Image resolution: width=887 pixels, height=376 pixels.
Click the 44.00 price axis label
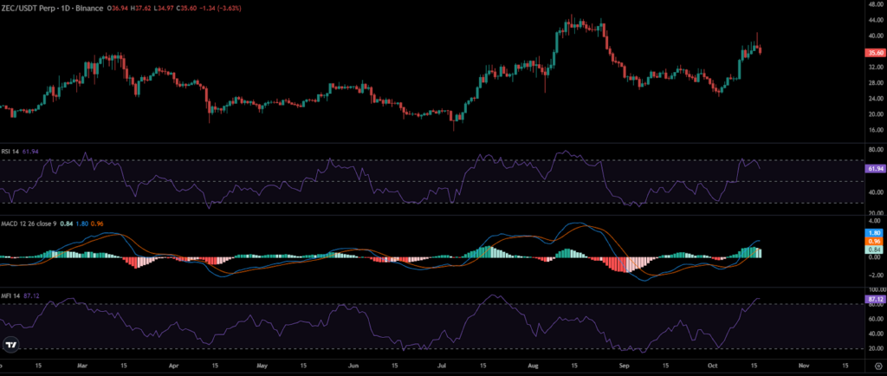click(875, 20)
